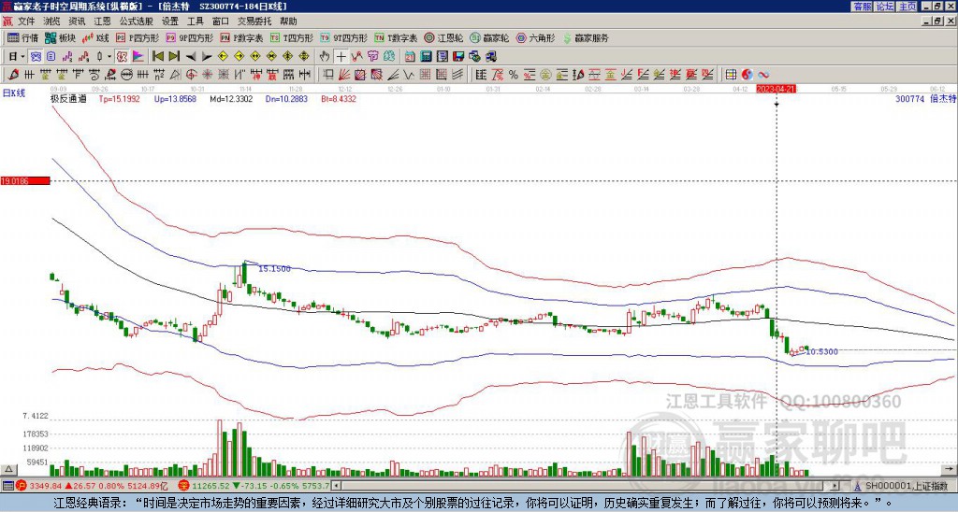Open the P四方形 price square tool
The width and height of the screenshot is (958, 512).
pos(138,37)
